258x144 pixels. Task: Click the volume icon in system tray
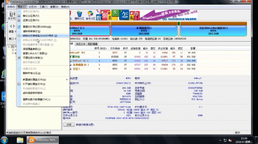230,140
